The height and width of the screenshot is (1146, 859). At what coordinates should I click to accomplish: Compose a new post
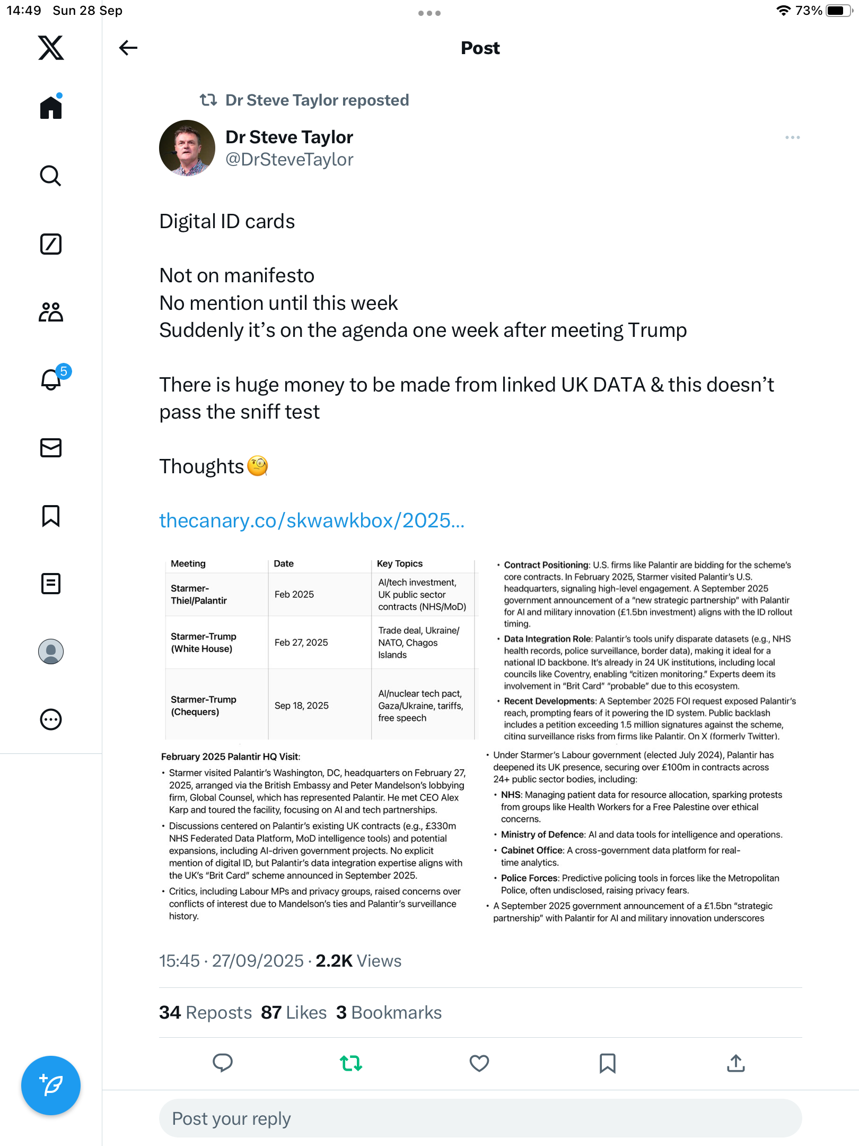51,1086
